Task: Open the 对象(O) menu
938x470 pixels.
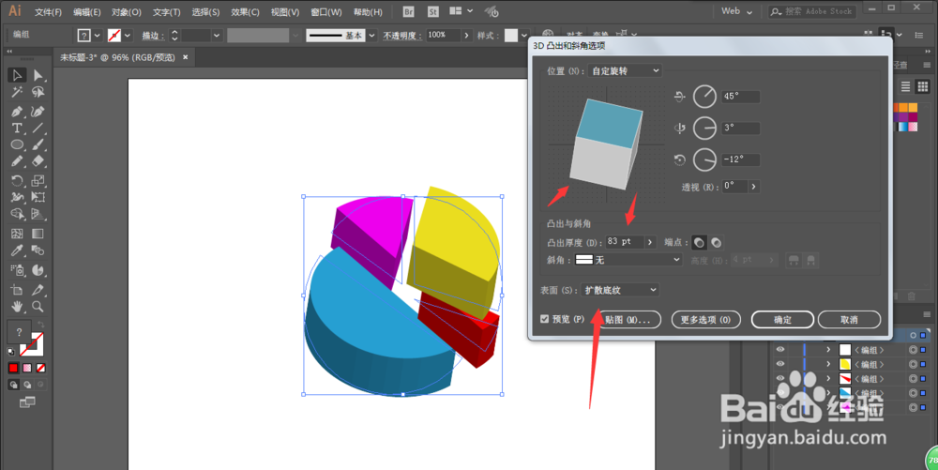Action: pos(127,12)
